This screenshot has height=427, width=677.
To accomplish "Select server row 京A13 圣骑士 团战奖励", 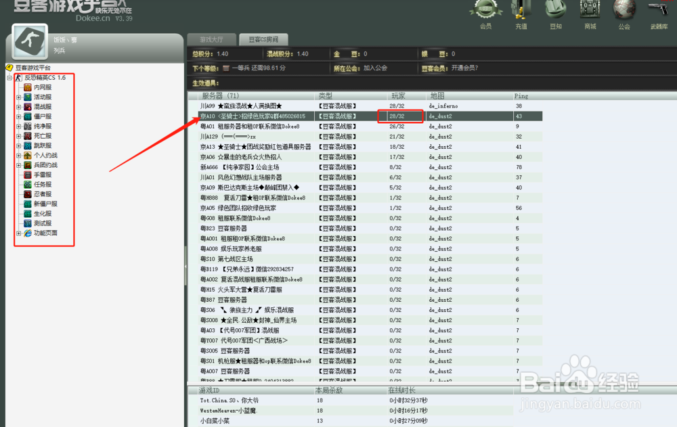I will 370,147.
